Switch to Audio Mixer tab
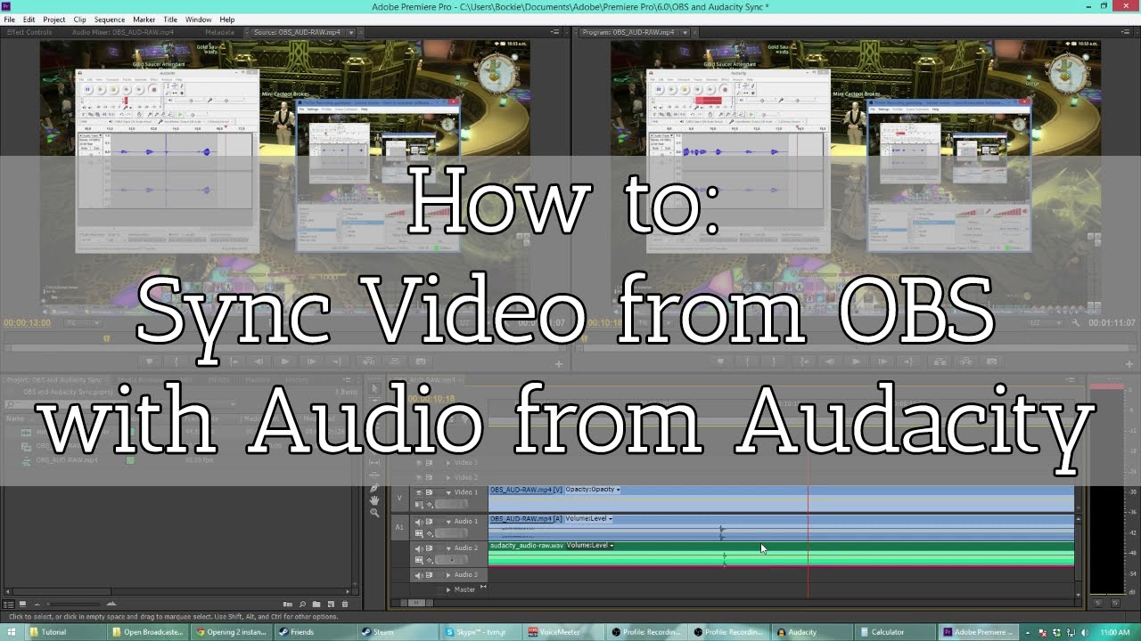Image resolution: width=1141 pixels, height=641 pixels. coord(122,32)
